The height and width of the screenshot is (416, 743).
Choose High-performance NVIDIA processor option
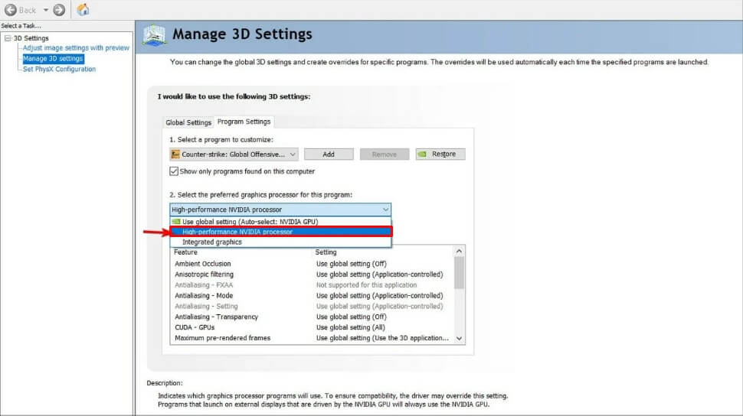[x=280, y=232]
